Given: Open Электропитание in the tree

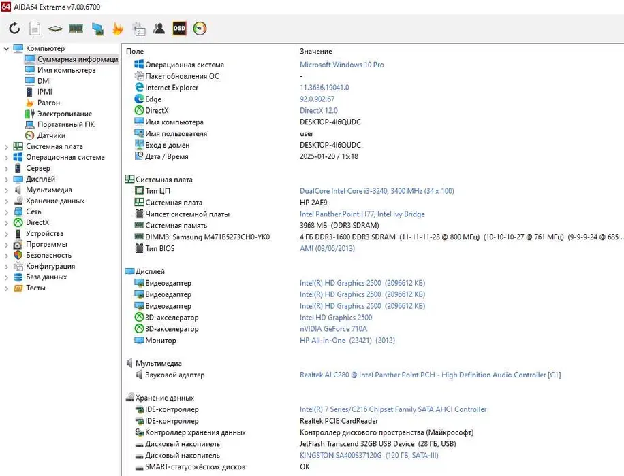Looking at the screenshot, I should pyautogui.click(x=59, y=114).
